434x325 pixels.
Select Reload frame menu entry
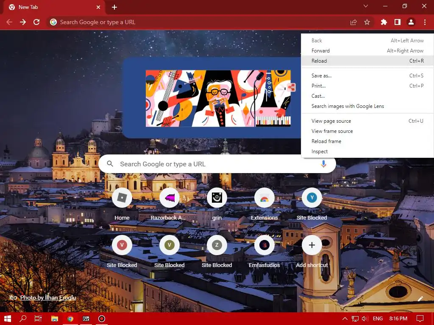(367, 141)
